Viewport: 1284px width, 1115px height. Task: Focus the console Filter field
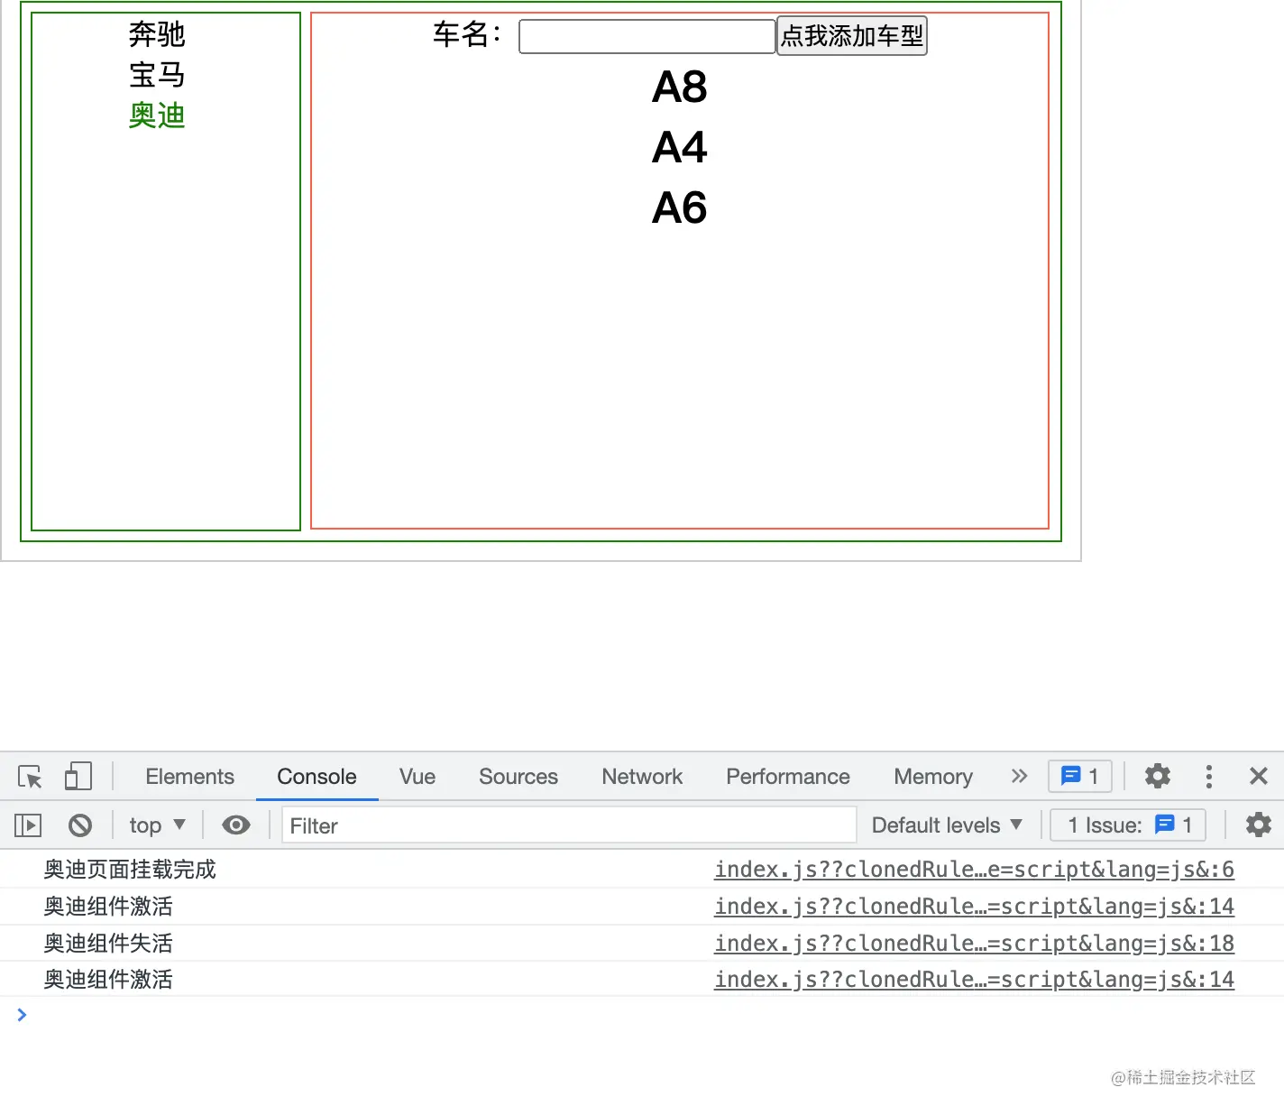569,825
